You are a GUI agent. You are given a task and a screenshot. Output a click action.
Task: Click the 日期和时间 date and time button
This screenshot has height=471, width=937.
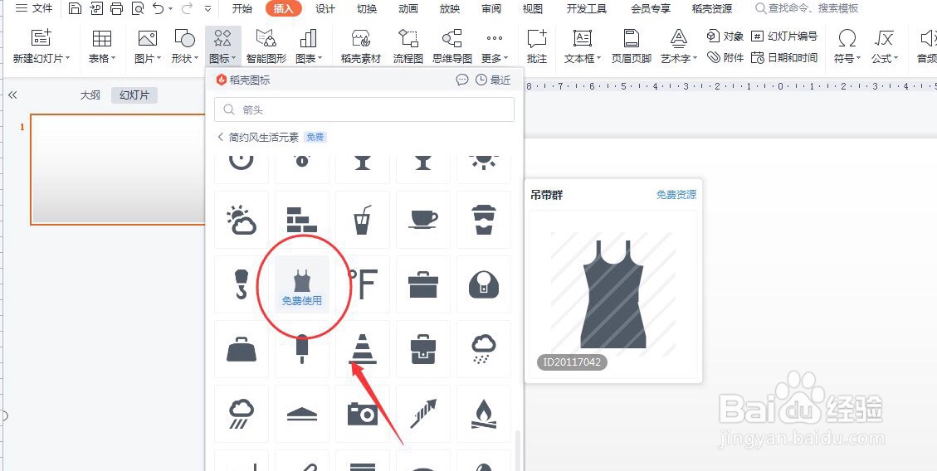coord(784,57)
